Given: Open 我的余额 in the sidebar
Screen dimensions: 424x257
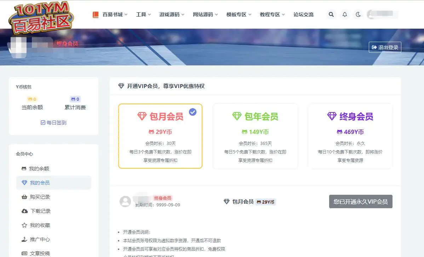Looking at the screenshot, I should (53, 169).
